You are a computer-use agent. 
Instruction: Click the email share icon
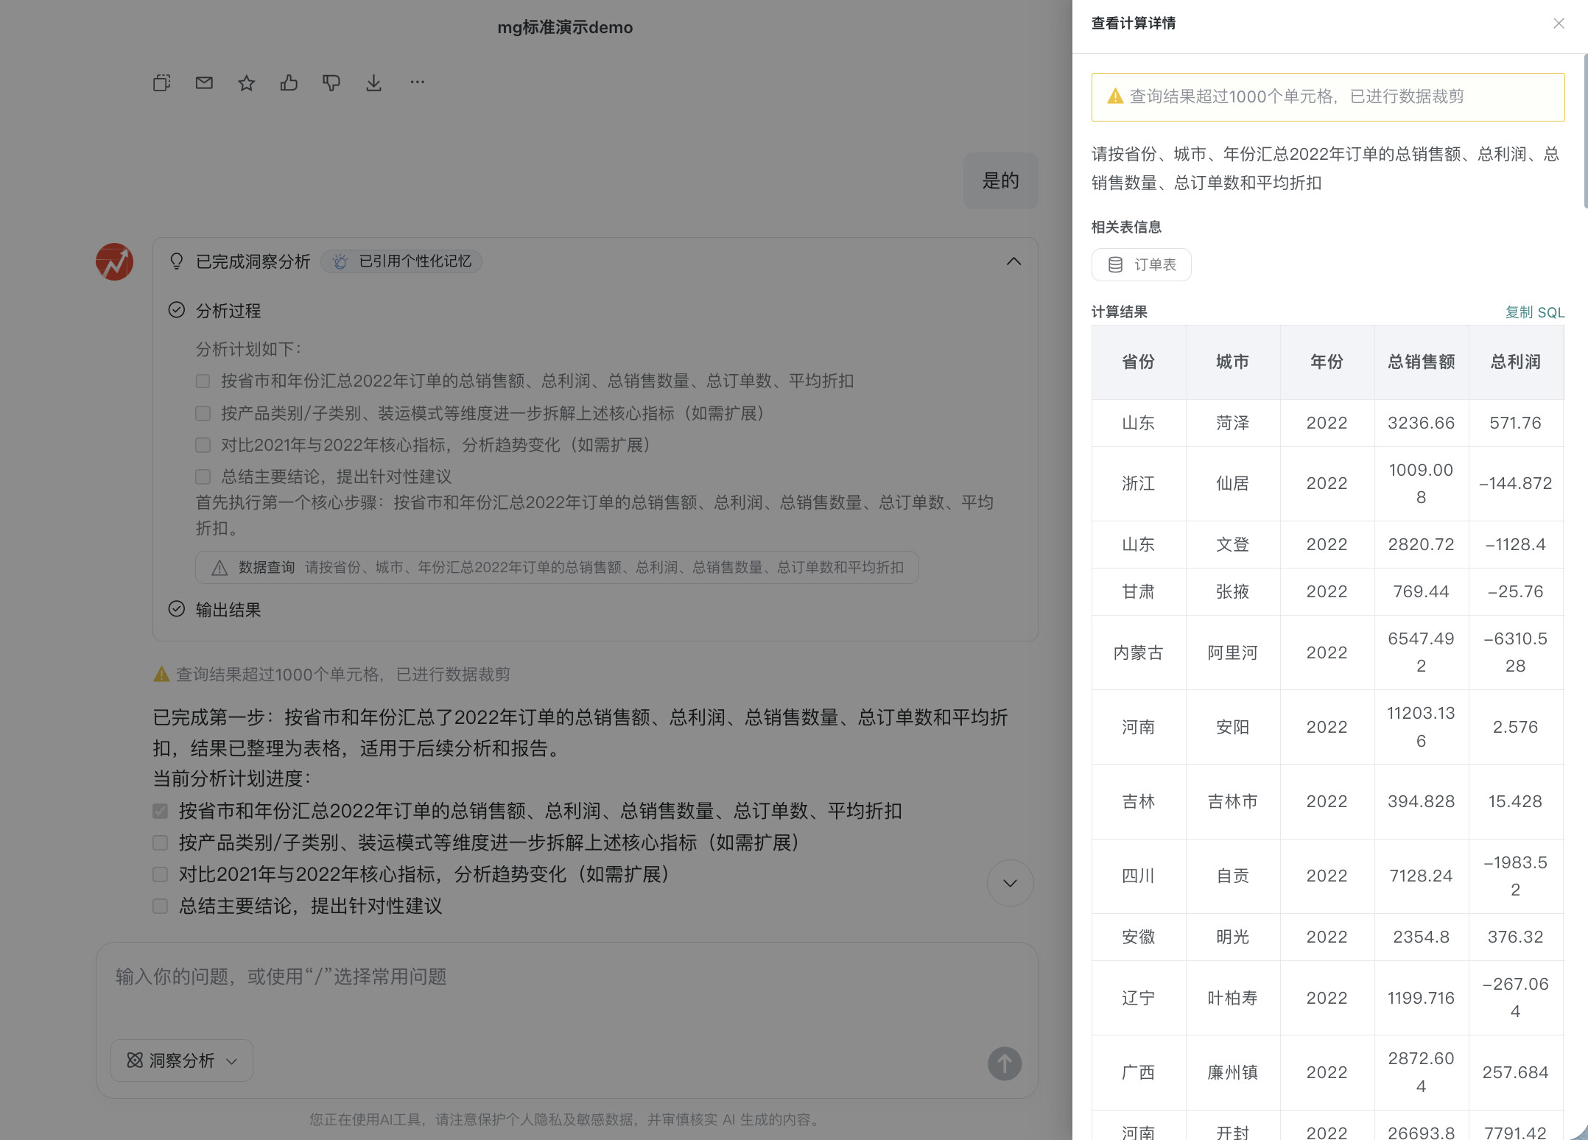point(204,82)
